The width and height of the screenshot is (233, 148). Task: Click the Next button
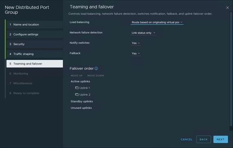point(220,139)
